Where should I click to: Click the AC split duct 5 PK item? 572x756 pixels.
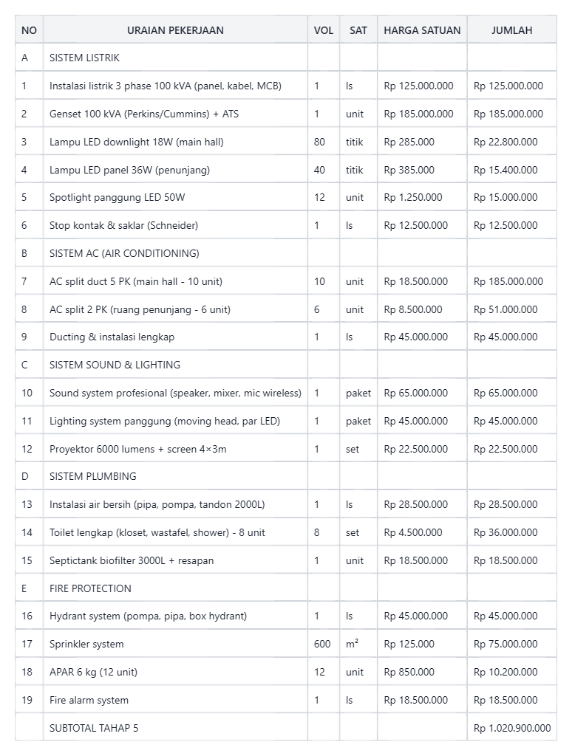pos(136,281)
